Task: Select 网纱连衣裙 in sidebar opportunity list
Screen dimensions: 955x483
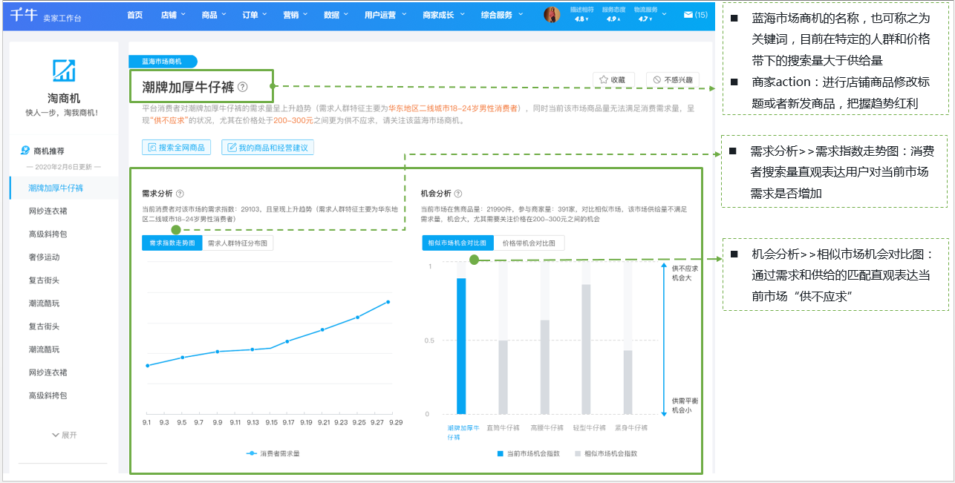Action: pos(48,211)
